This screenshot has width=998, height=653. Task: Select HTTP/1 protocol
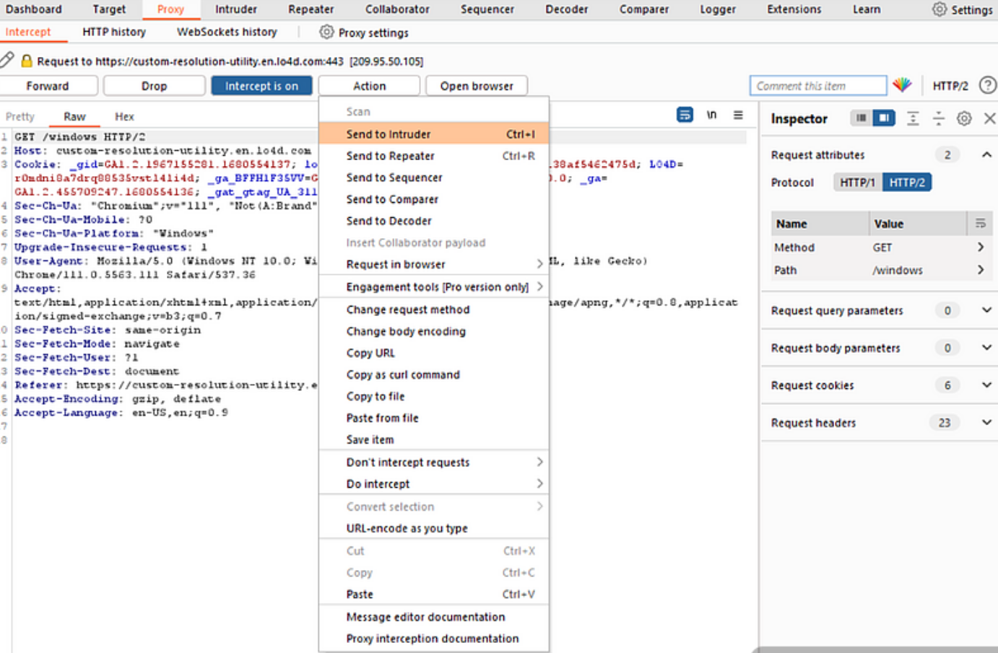tap(857, 183)
